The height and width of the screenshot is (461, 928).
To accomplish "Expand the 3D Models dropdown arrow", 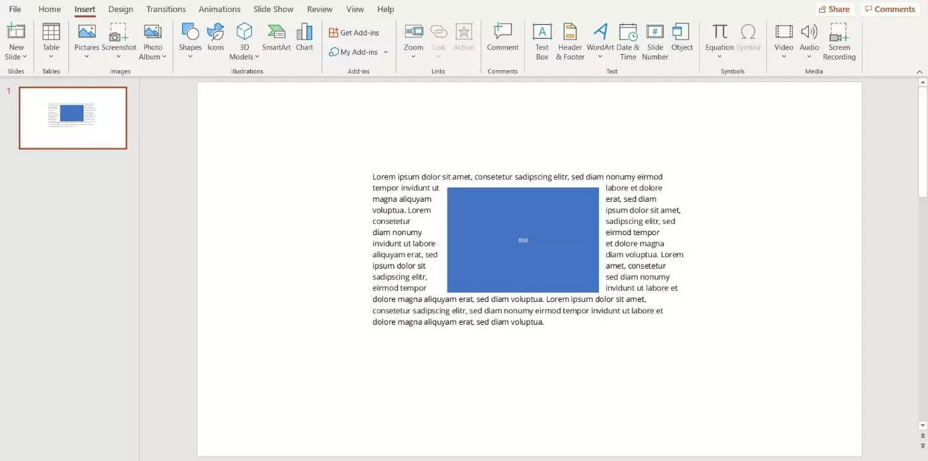I will pos(257,57).
